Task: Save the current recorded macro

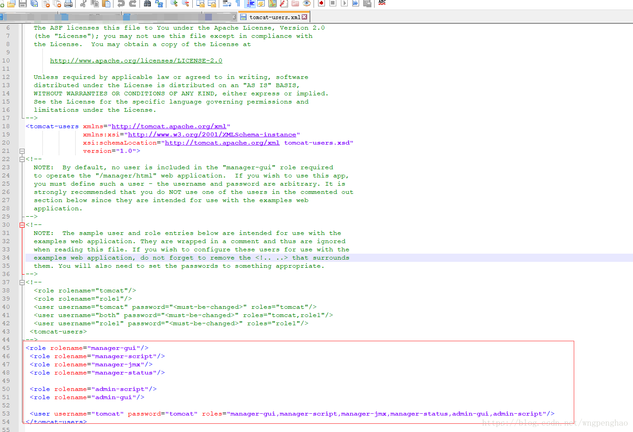Action: pos(367,4)
